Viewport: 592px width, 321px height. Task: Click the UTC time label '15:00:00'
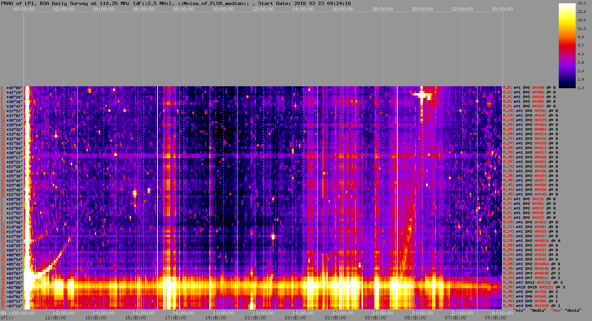coord(136,318)
